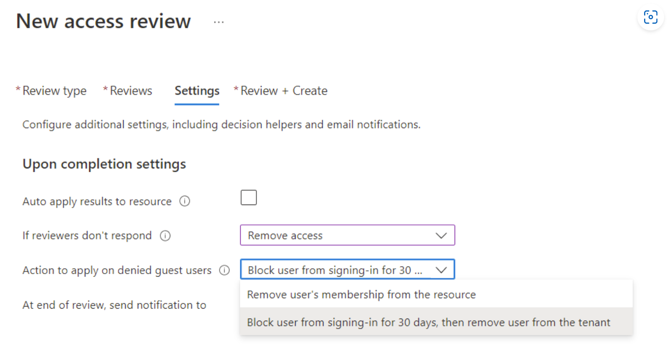Image resolution: width=667 pixels, height=361 pixels.
Task: Select the Settings tab
Action: (197, 91)
